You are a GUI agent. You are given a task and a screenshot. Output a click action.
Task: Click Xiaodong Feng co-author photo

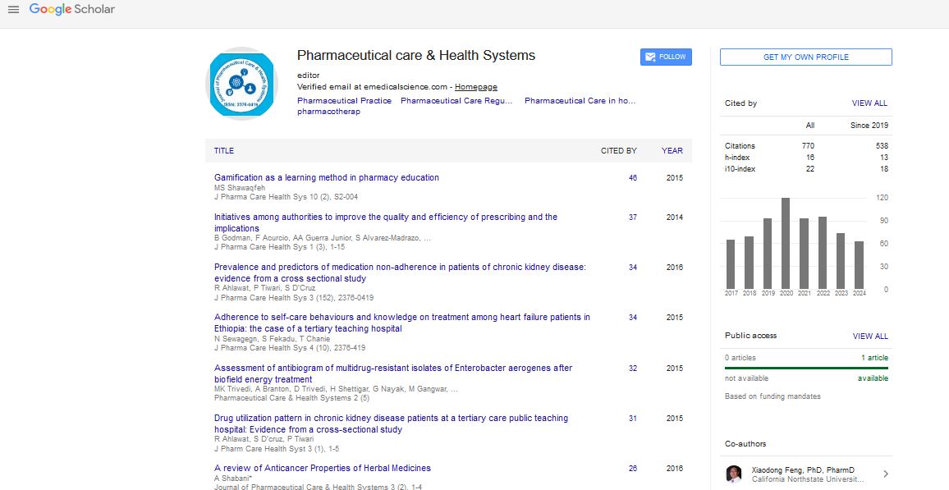point(734,474)
